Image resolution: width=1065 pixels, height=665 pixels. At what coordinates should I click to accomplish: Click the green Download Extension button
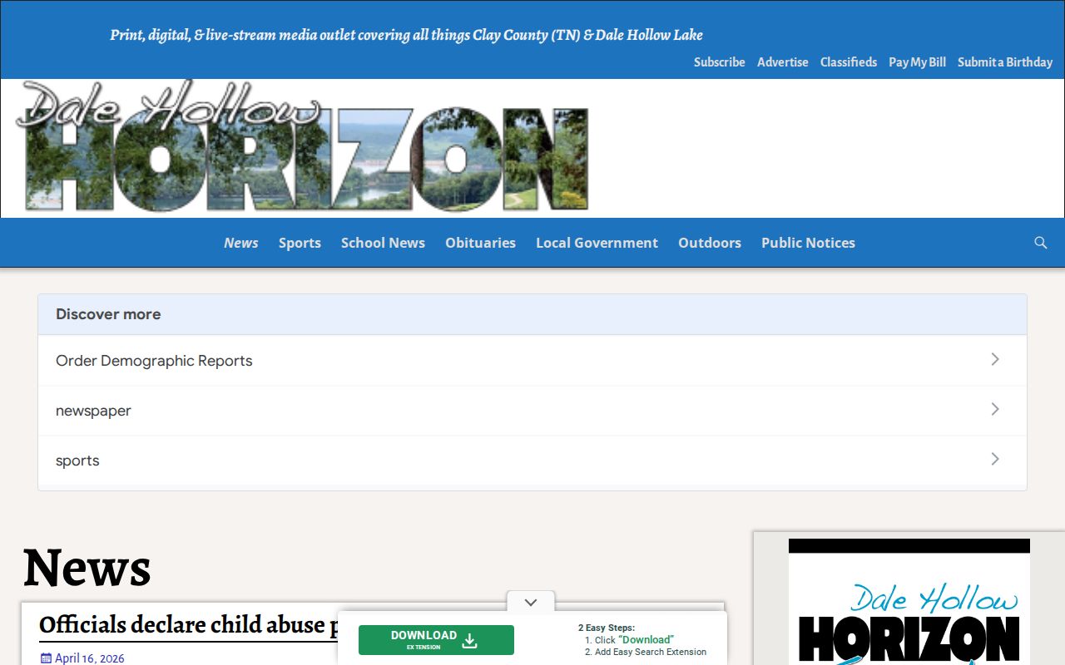[x=436, y=640]
